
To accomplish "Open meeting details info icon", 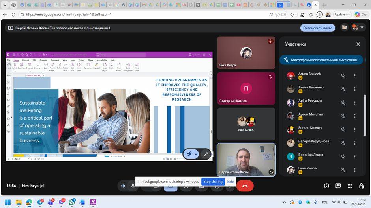I will coord(326,186).
